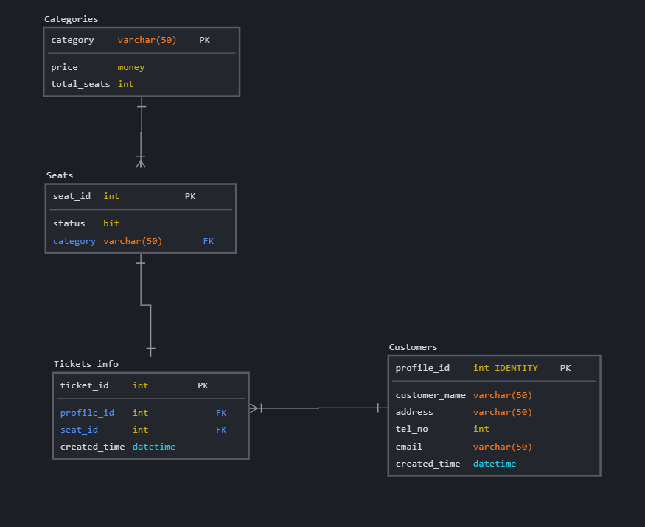Click the Categories table name label

72,19
